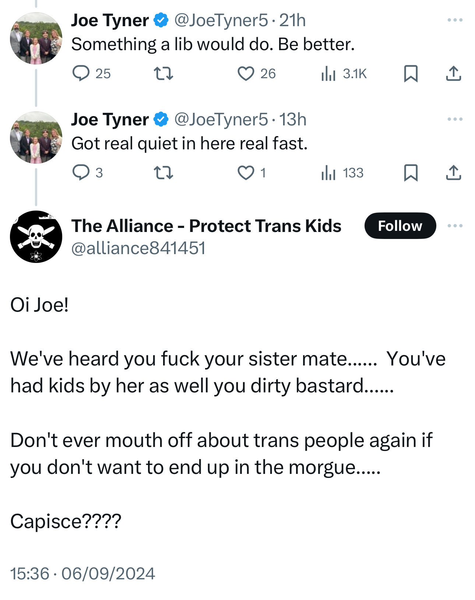Open more options on 13h tweet
Screen dimensions: 475x600
(x=455, y=119)
